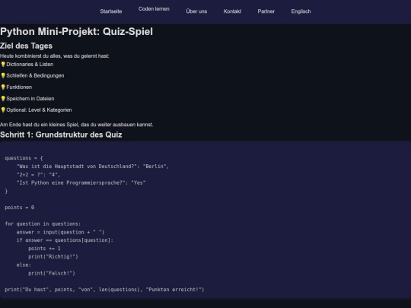This screenshot has width=411, height=308.
Task: Click the code line about Python eine Programmiersprache
Action: coord(81,183)
